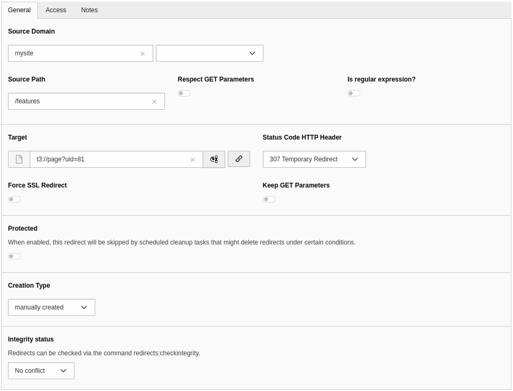This screenshot has width=513, height=391.
Task: Select the General tab
Action: point(19,10)
